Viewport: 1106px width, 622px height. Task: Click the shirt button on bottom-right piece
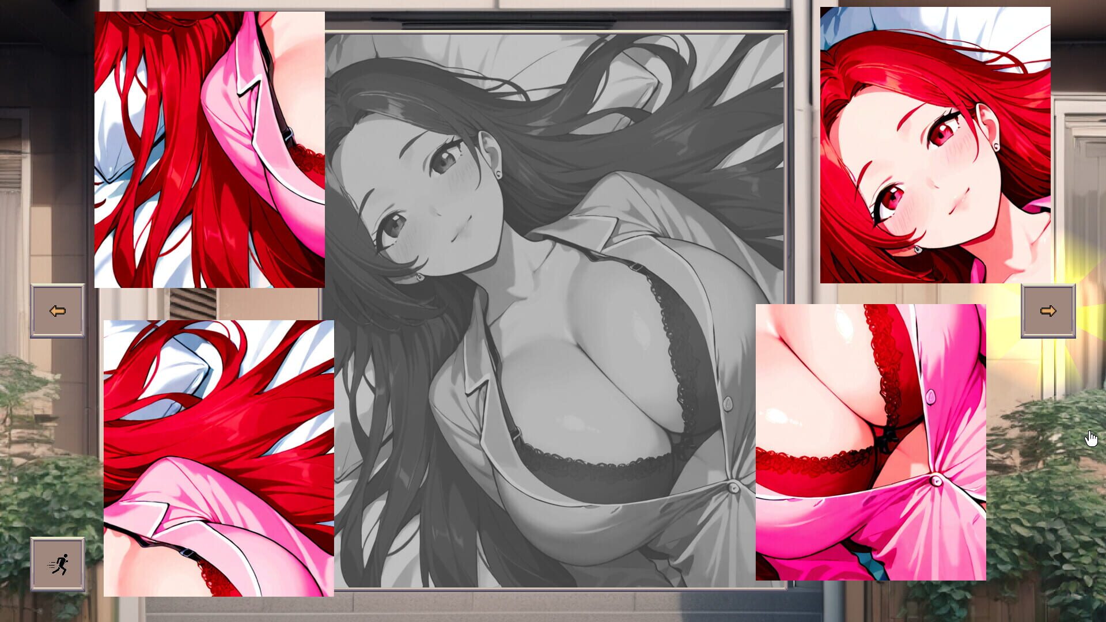click(936, 479)
